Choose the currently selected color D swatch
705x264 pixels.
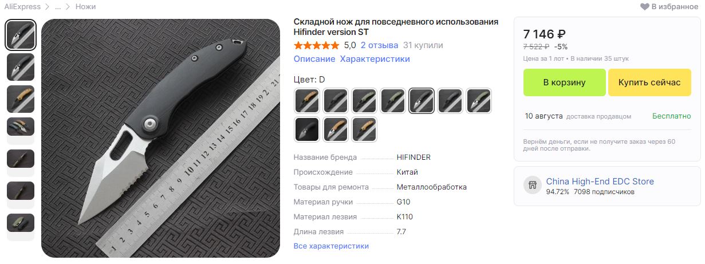[x=422, y=101]
